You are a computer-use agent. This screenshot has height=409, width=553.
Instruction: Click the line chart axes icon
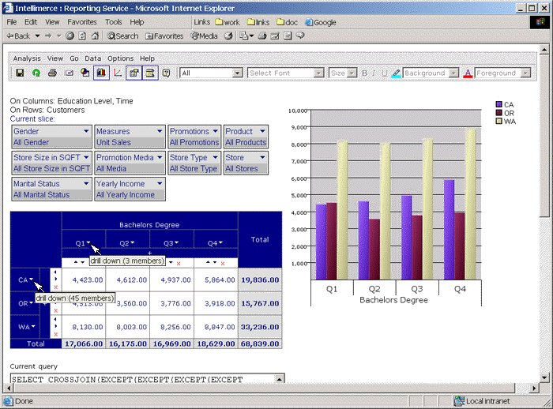click(118, 73)
